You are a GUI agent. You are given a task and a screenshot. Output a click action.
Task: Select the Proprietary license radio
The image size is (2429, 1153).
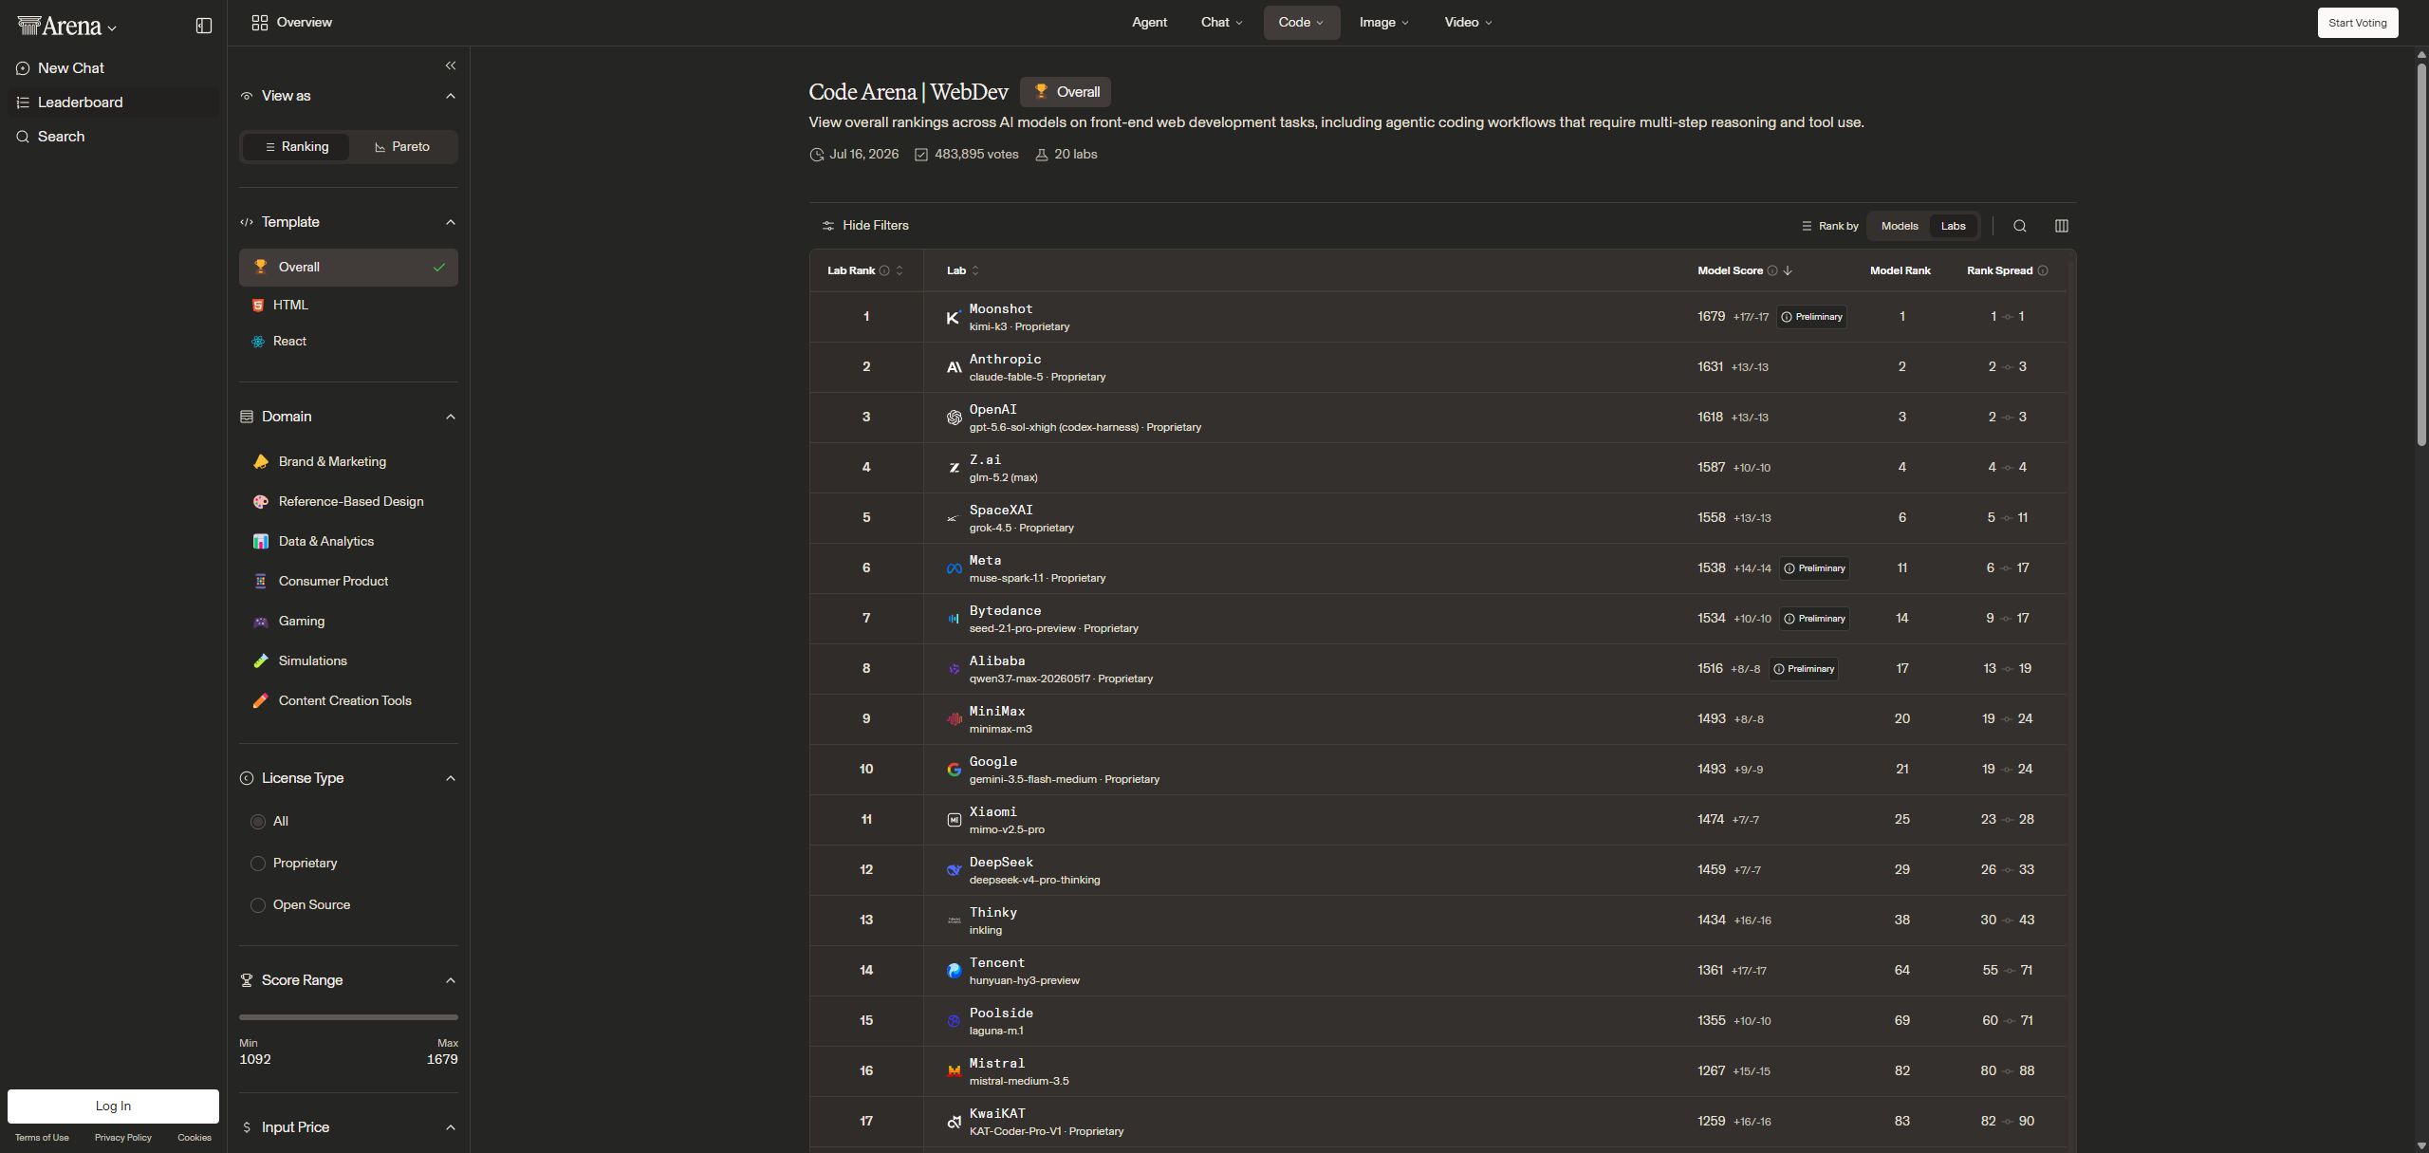tap(257, 864)
